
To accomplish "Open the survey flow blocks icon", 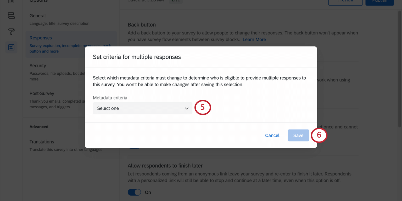I will click(x=11, y=16).
